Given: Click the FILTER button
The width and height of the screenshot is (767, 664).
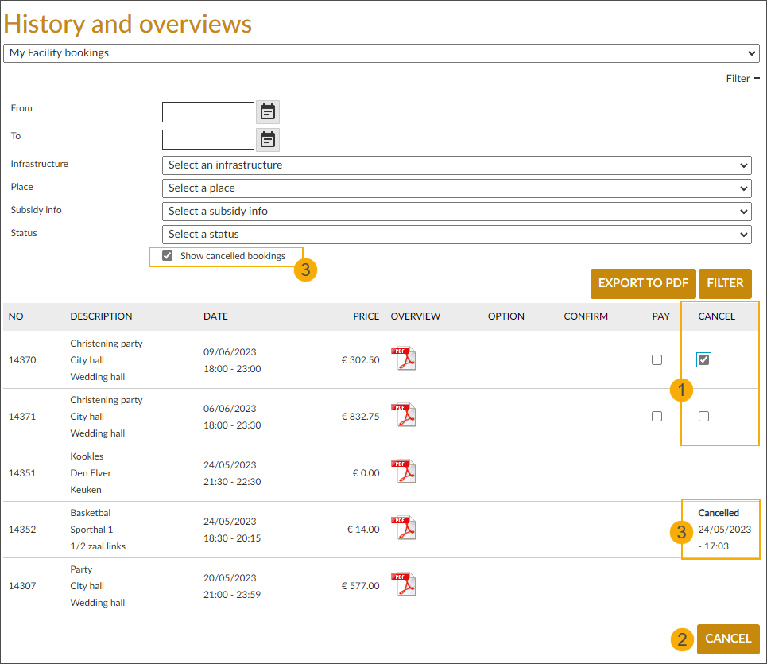Looking at the screenshot, I should pyautogui.click(x=725, y=283).
